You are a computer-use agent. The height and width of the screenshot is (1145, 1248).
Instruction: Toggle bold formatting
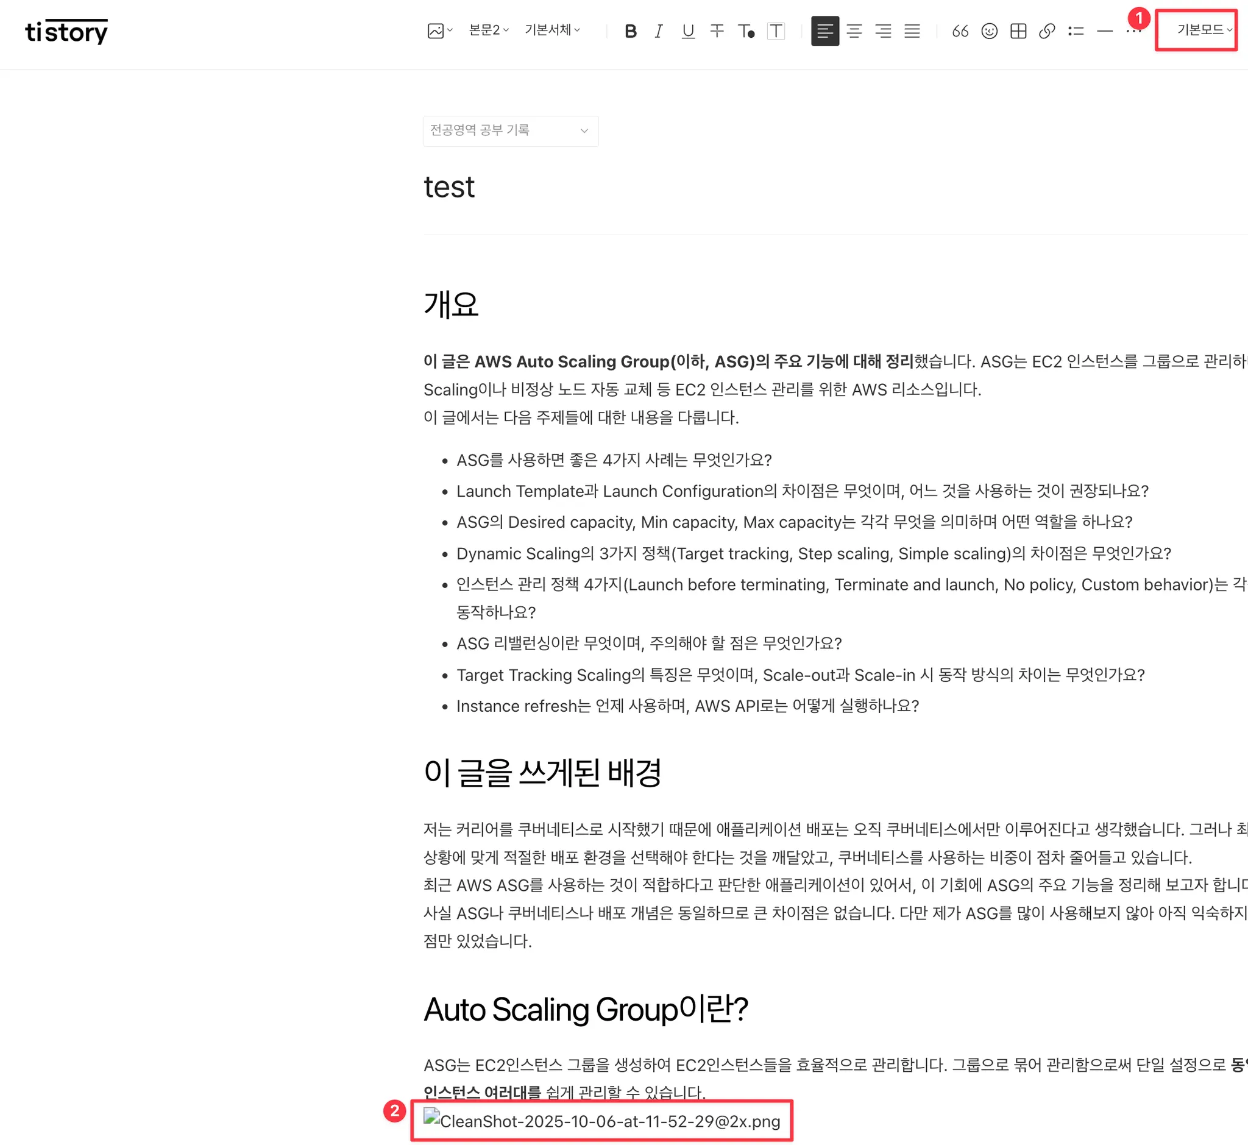[x=630, y=31]
